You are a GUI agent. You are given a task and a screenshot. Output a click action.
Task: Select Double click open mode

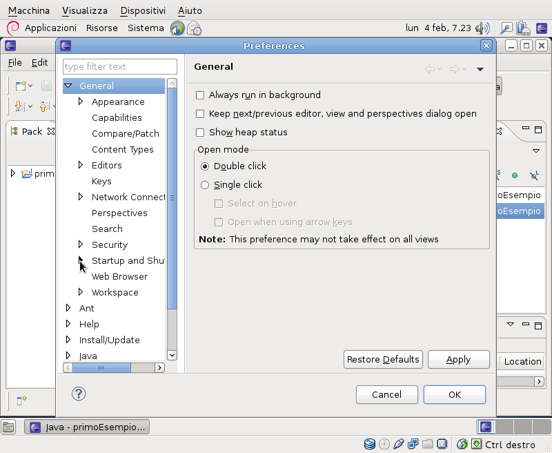204,166
